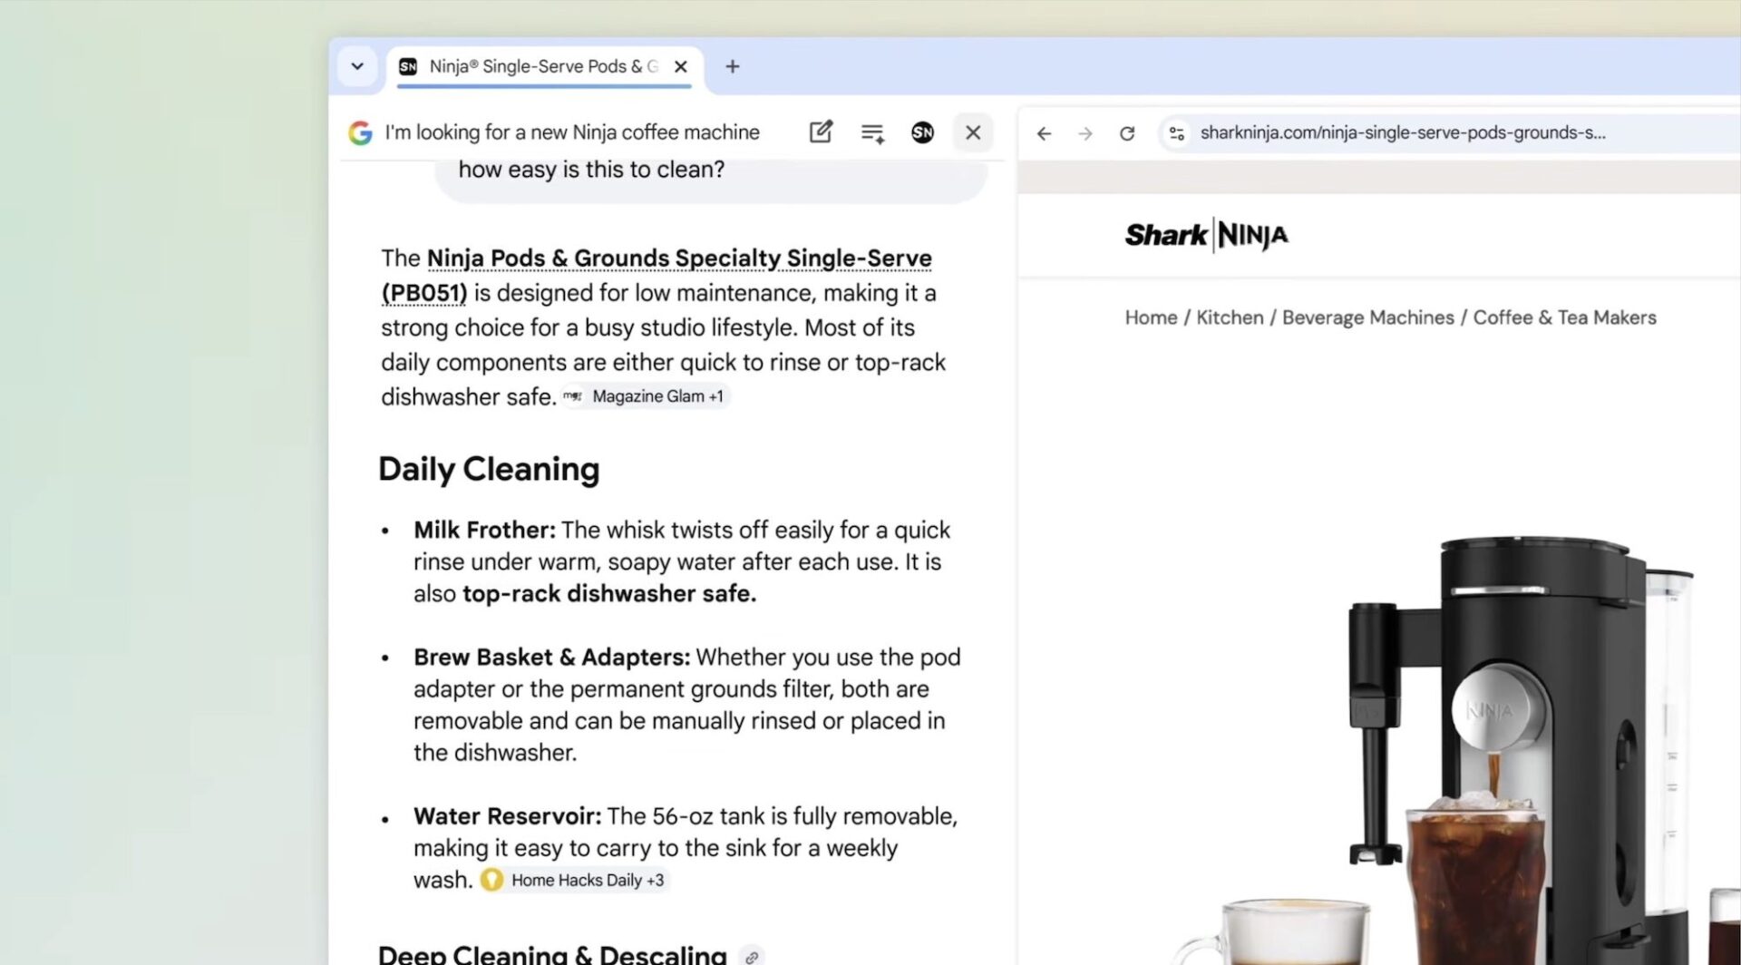Expand the Magazine Glam +1 source chip
The width and height of the screenshot is (1741, 965).
coord(647,396)
